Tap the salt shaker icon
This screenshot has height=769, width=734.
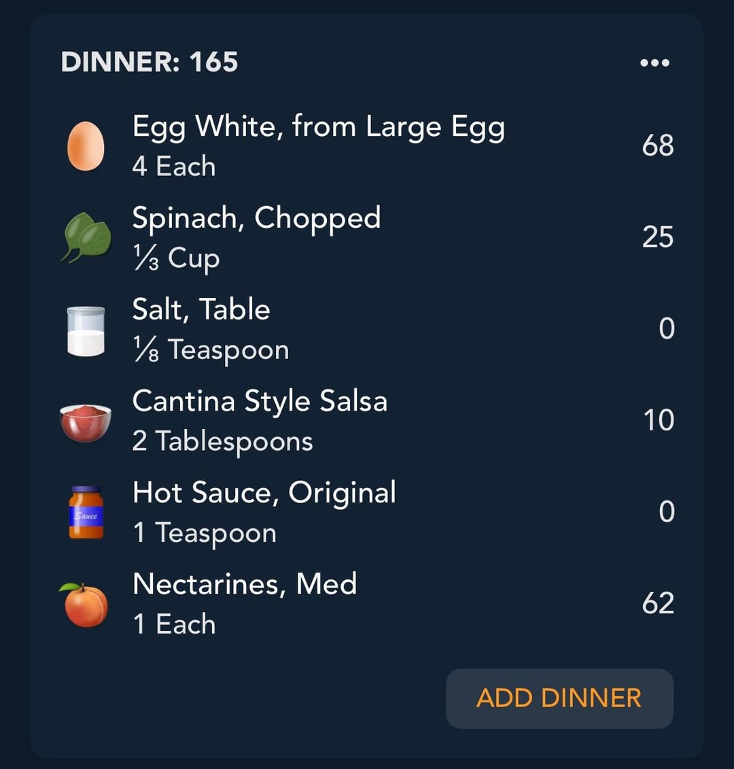click(86, 330)
